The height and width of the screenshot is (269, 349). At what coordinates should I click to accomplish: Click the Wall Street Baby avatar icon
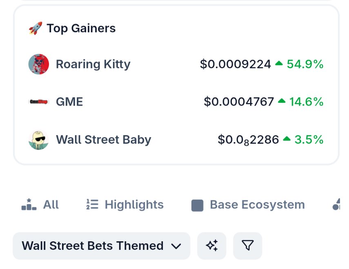39,140
